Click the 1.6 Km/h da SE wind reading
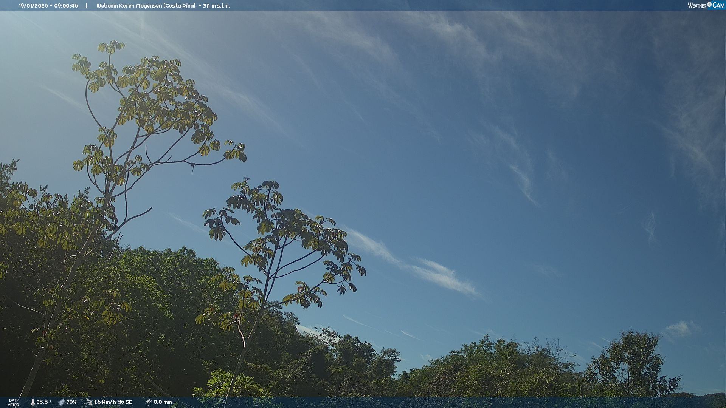Screen dimensions: 726x408 [x=113, y=402]
